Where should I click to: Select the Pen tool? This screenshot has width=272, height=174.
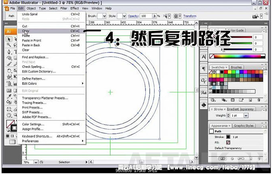click(9, 52)
